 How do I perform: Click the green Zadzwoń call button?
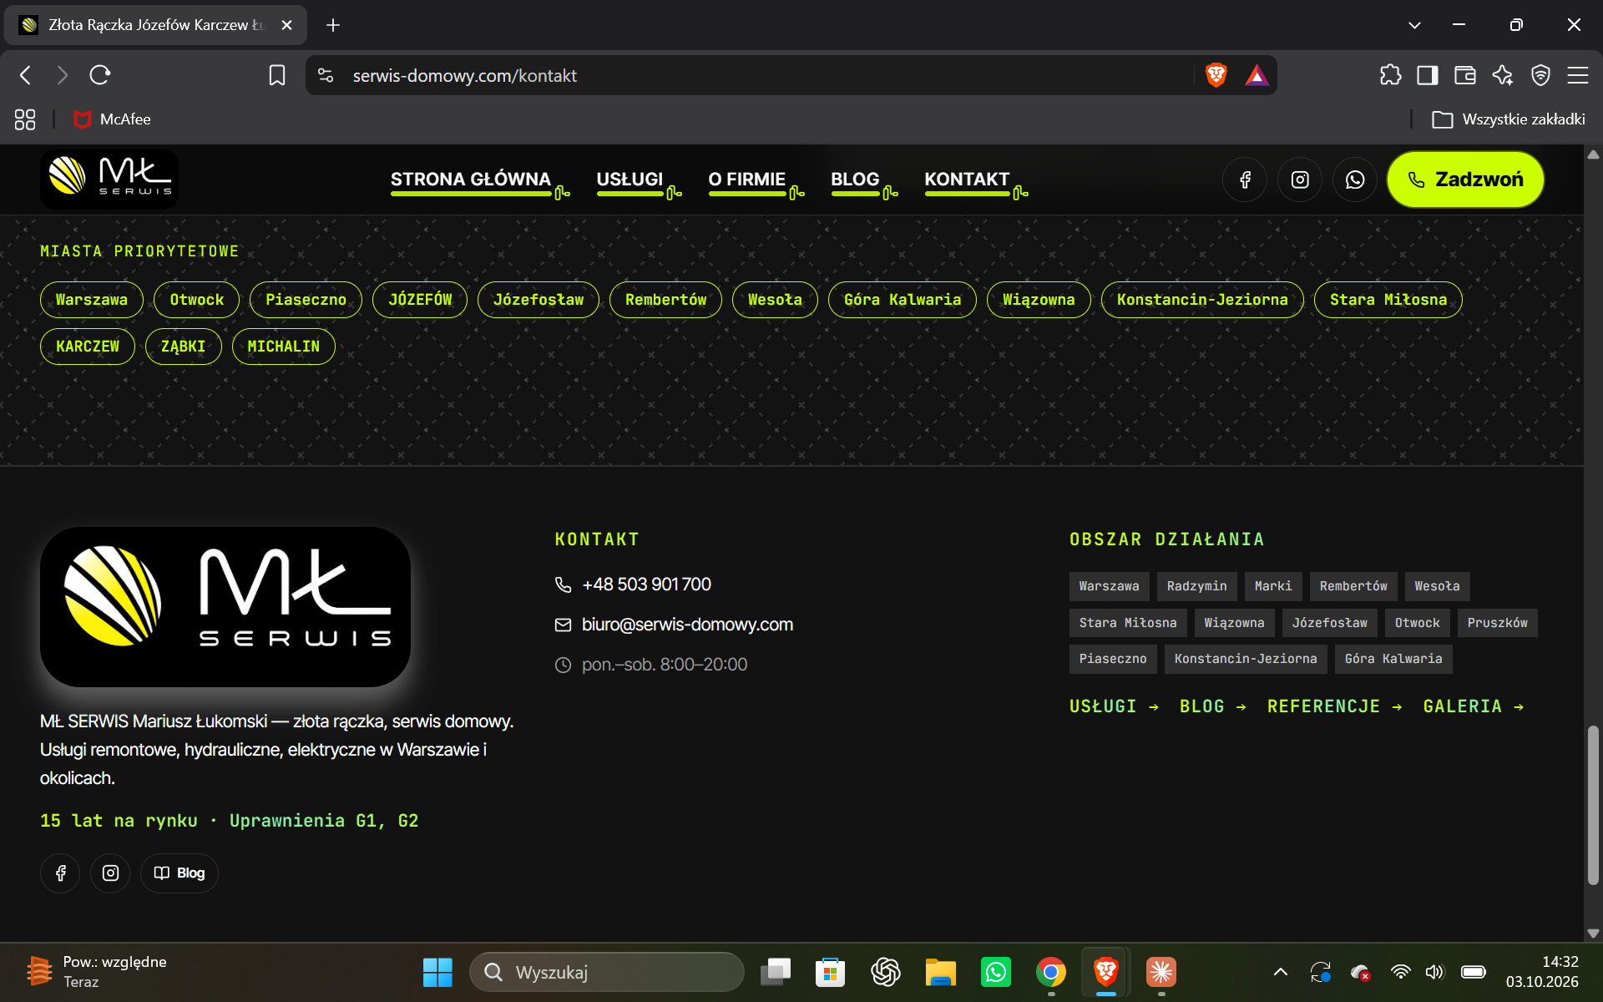pos(1465,180)
